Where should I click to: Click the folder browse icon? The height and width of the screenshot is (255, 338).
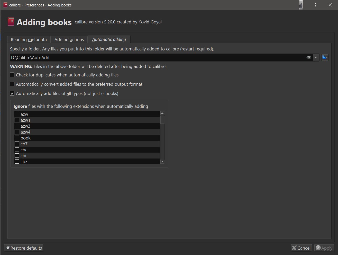click(x=325, y=57)
